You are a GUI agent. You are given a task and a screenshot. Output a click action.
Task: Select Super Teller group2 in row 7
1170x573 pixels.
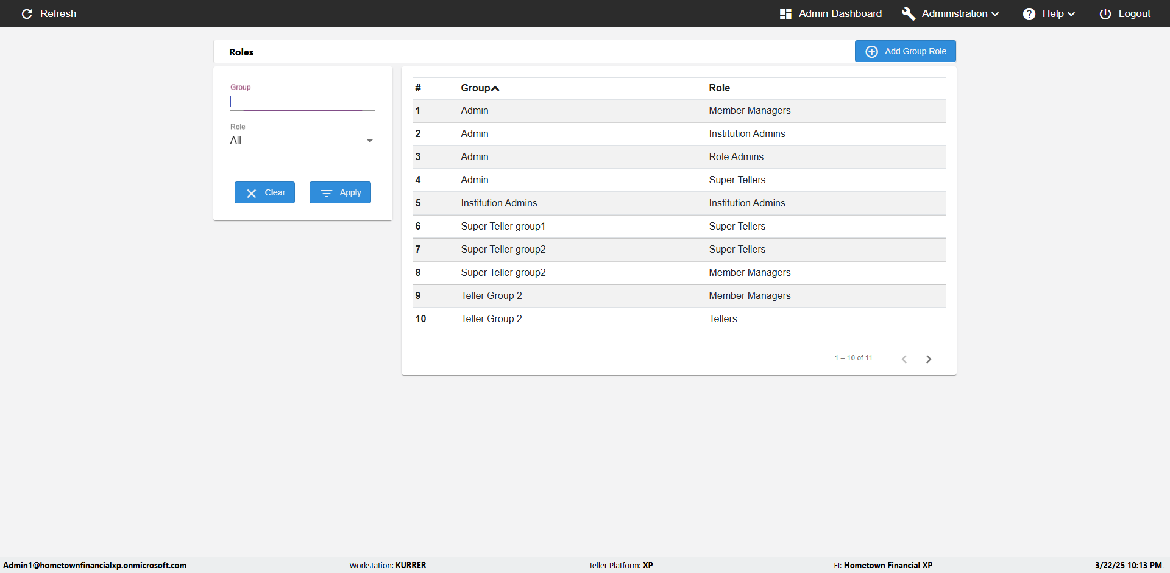click(503, 250)
